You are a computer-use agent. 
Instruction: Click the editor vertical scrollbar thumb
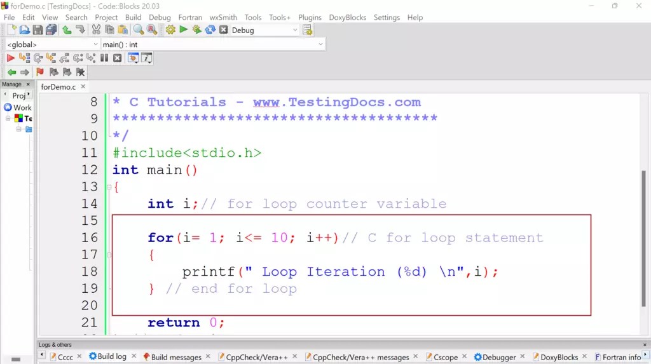click(643, 239)
